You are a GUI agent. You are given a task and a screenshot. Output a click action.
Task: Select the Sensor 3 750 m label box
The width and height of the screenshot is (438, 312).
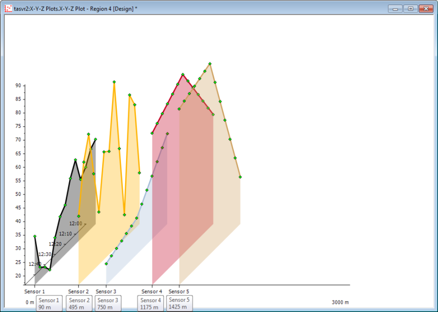107,304
